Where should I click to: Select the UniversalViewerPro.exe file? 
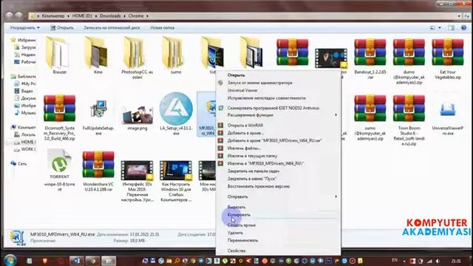click(448, 117)
